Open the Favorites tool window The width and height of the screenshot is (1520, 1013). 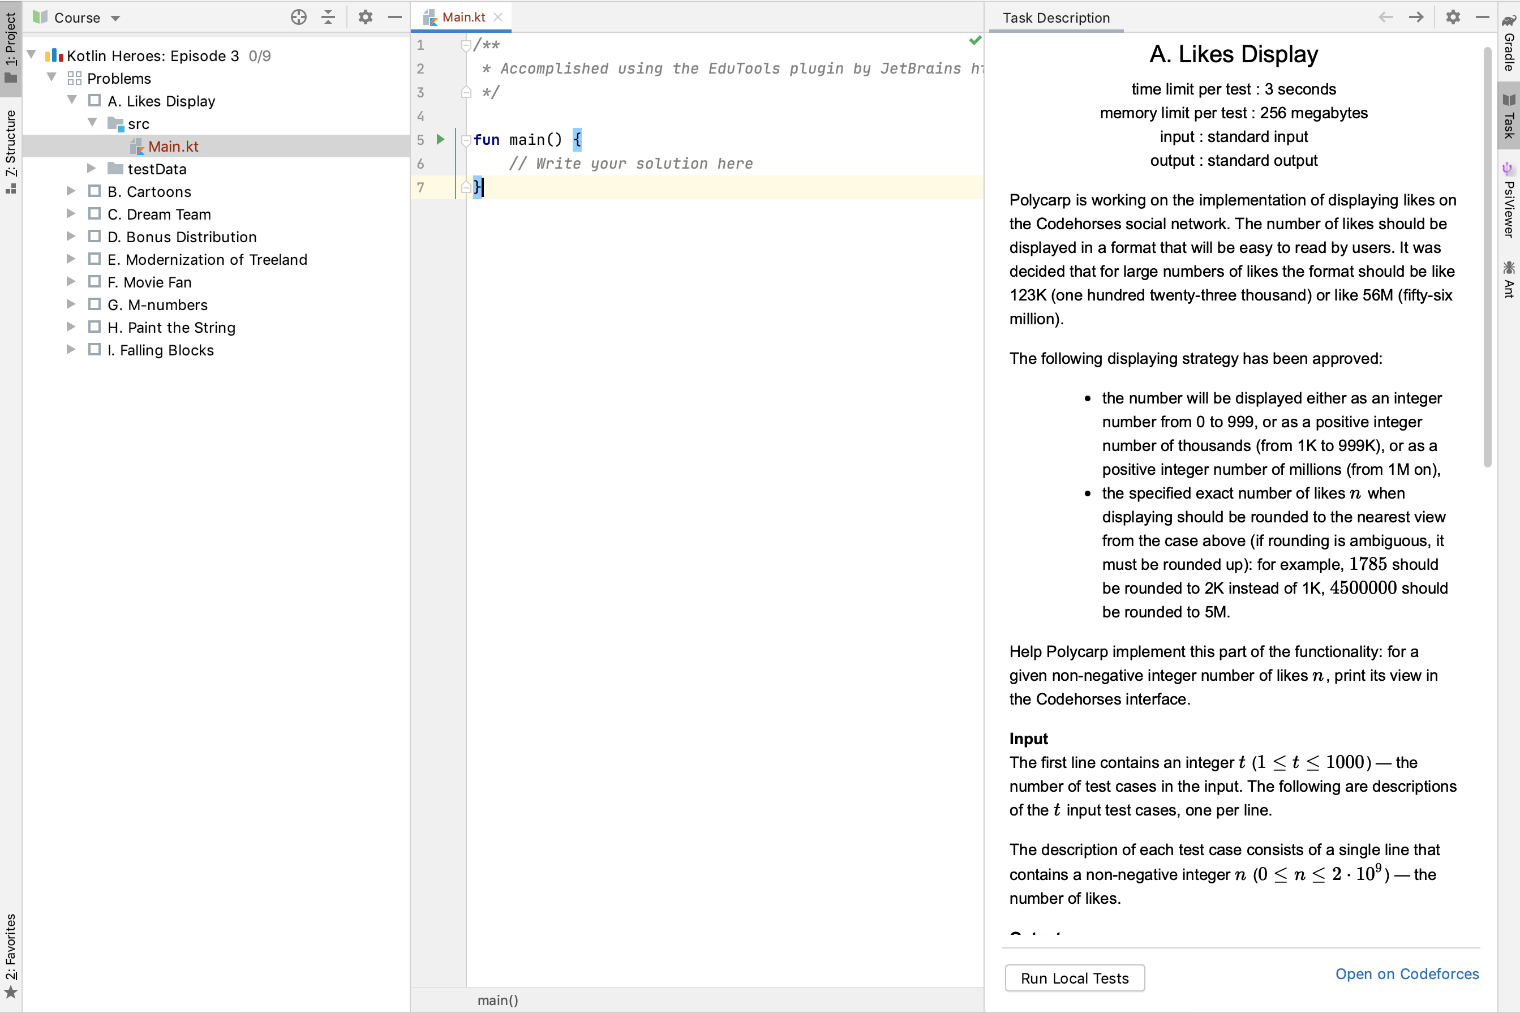pos(11,957)
